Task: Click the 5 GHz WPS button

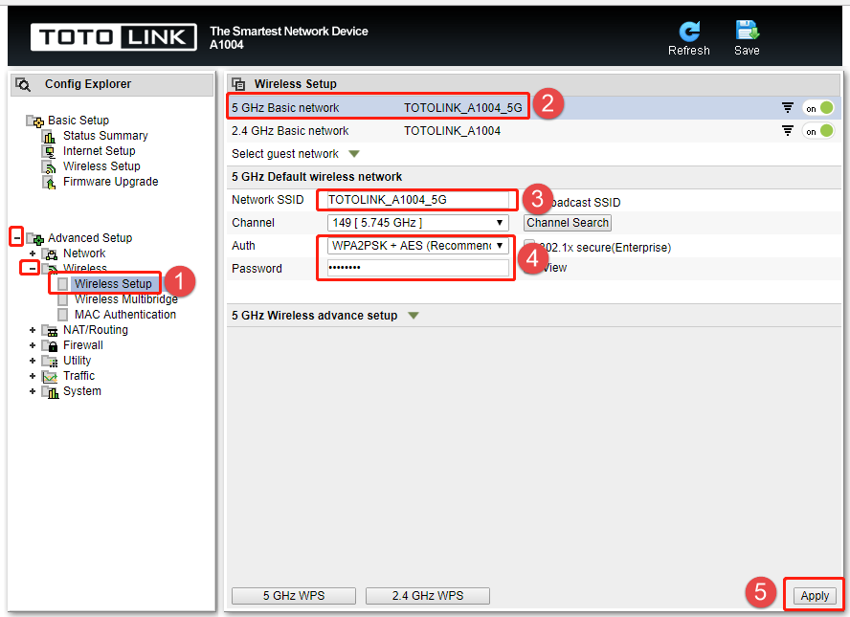Action: pos(294,596)
